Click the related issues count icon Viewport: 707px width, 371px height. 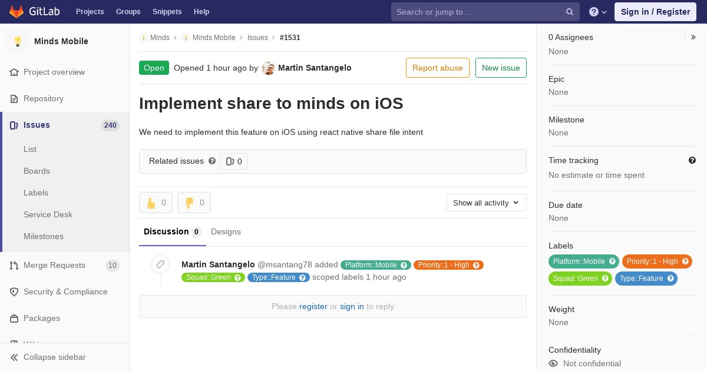[230, 161]
